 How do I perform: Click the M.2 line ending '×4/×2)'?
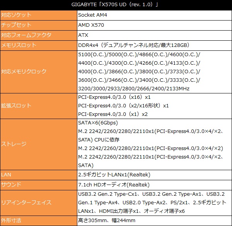150,148
